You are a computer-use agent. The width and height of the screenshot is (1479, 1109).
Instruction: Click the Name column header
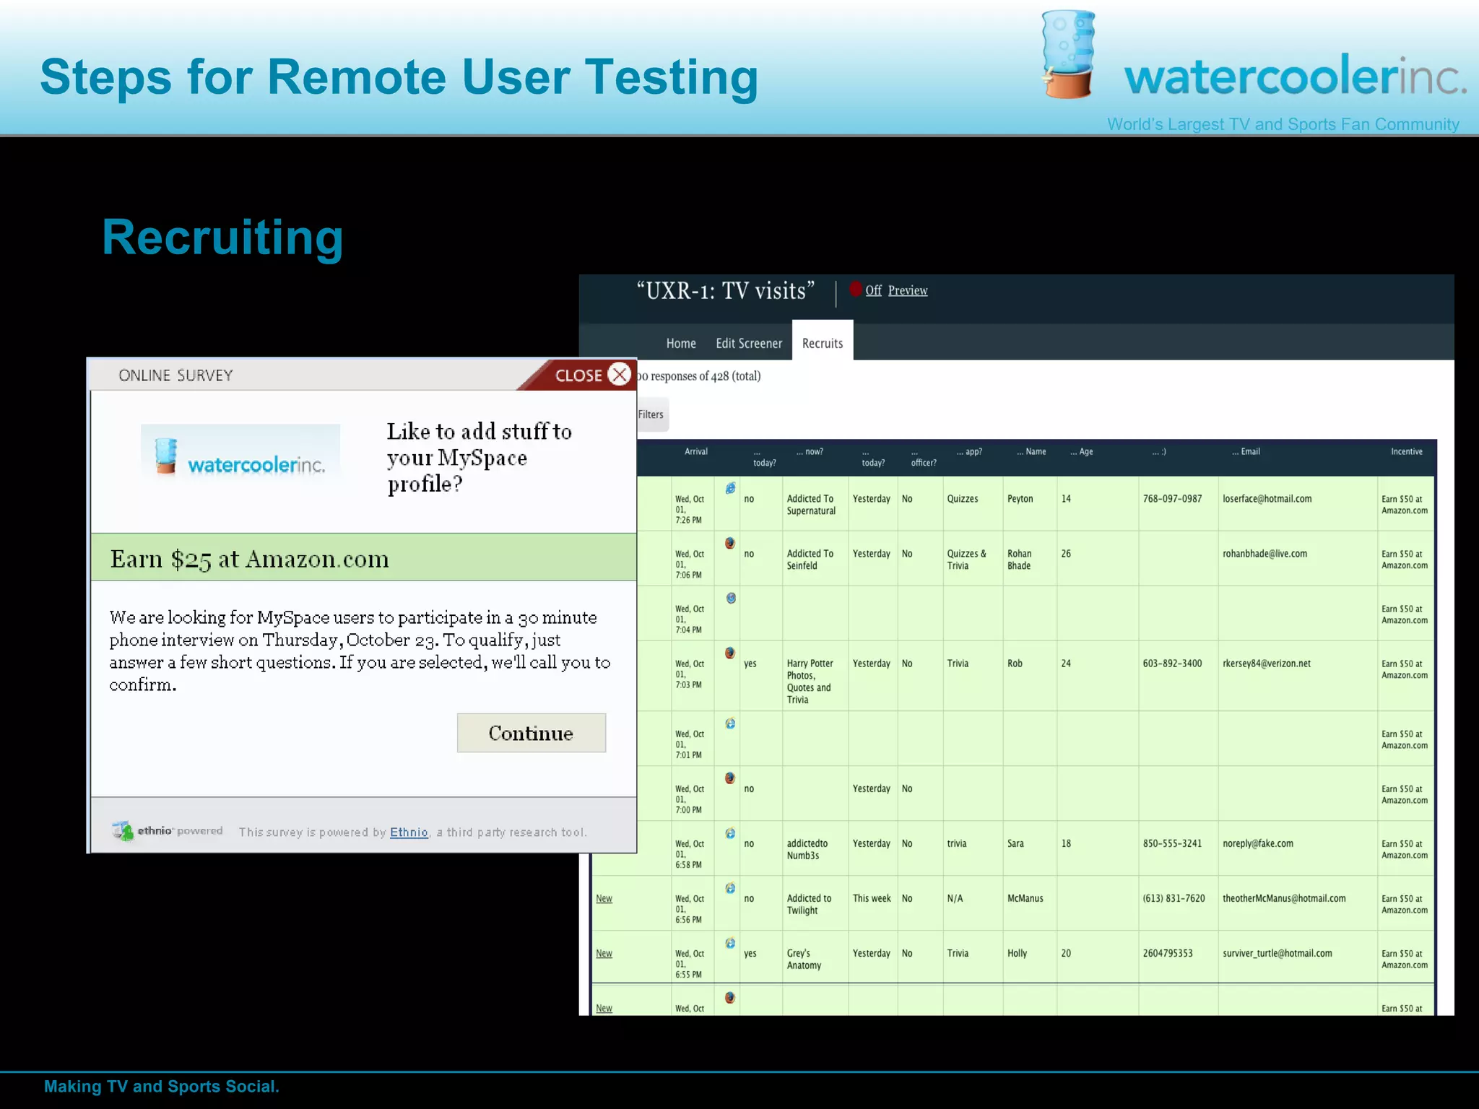click(x=1031, y=452)
